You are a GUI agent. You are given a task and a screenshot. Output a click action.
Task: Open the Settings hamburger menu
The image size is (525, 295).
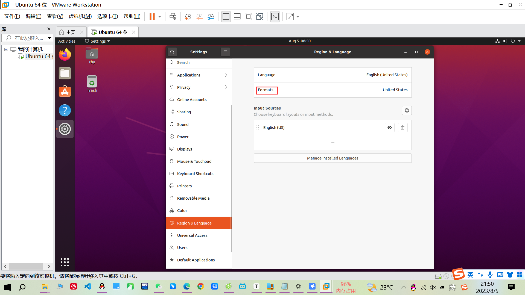pyautogui.click(x=225, y=52)
